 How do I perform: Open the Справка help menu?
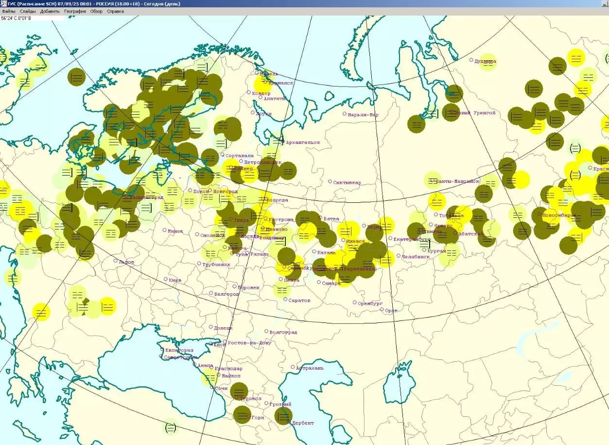coord(115,11)
